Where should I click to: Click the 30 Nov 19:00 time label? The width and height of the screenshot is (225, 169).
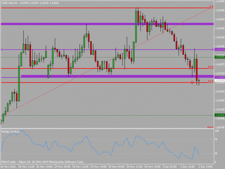[152, 167]
